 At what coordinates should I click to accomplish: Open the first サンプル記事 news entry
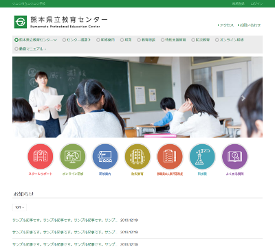coord(65,220)
